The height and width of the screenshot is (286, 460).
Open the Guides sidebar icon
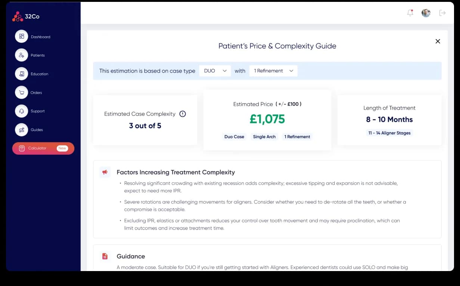click(22, 130)
